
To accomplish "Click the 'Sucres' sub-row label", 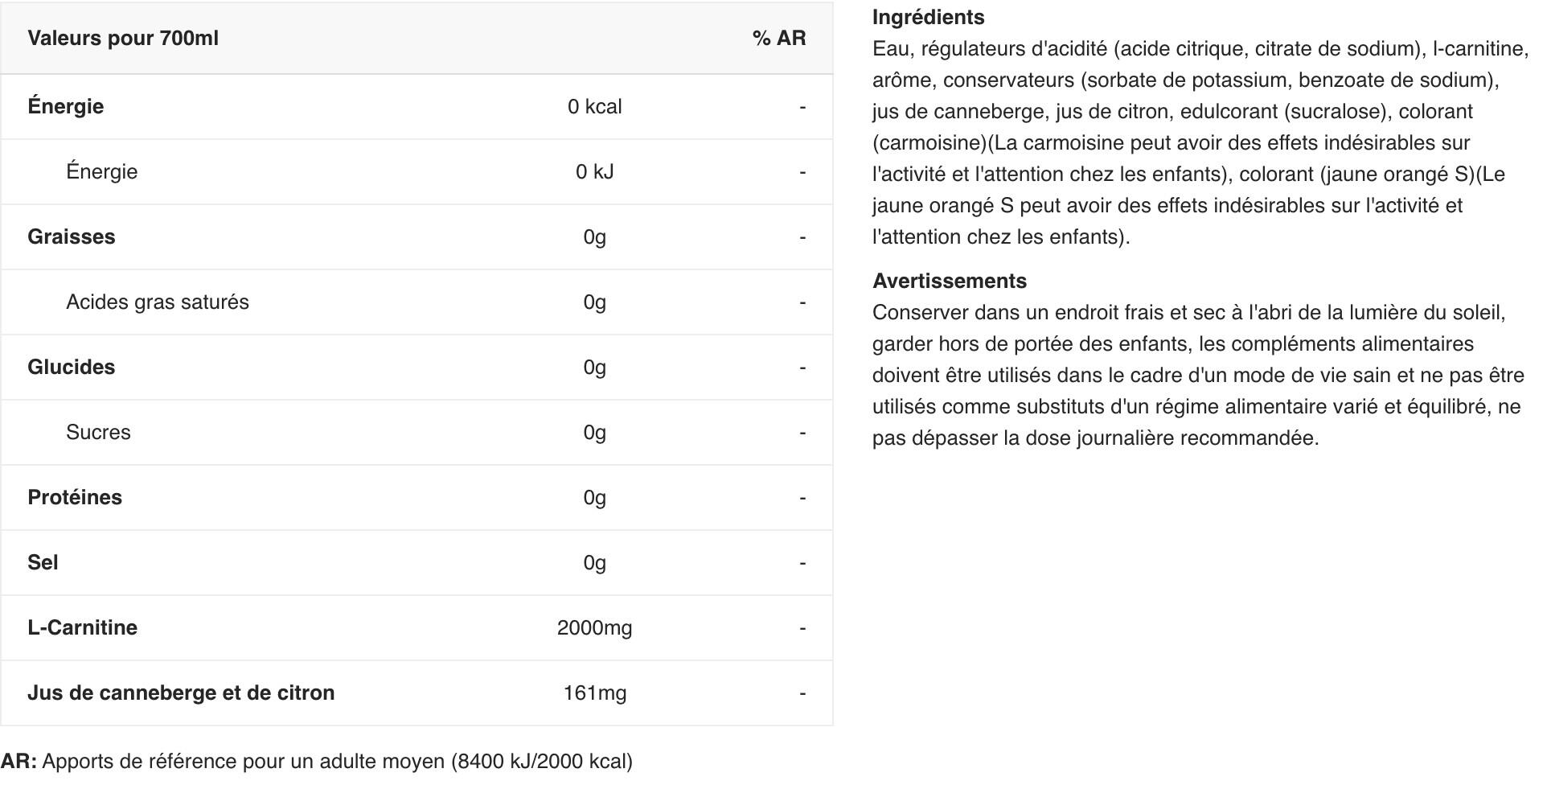I will (98, 433).
